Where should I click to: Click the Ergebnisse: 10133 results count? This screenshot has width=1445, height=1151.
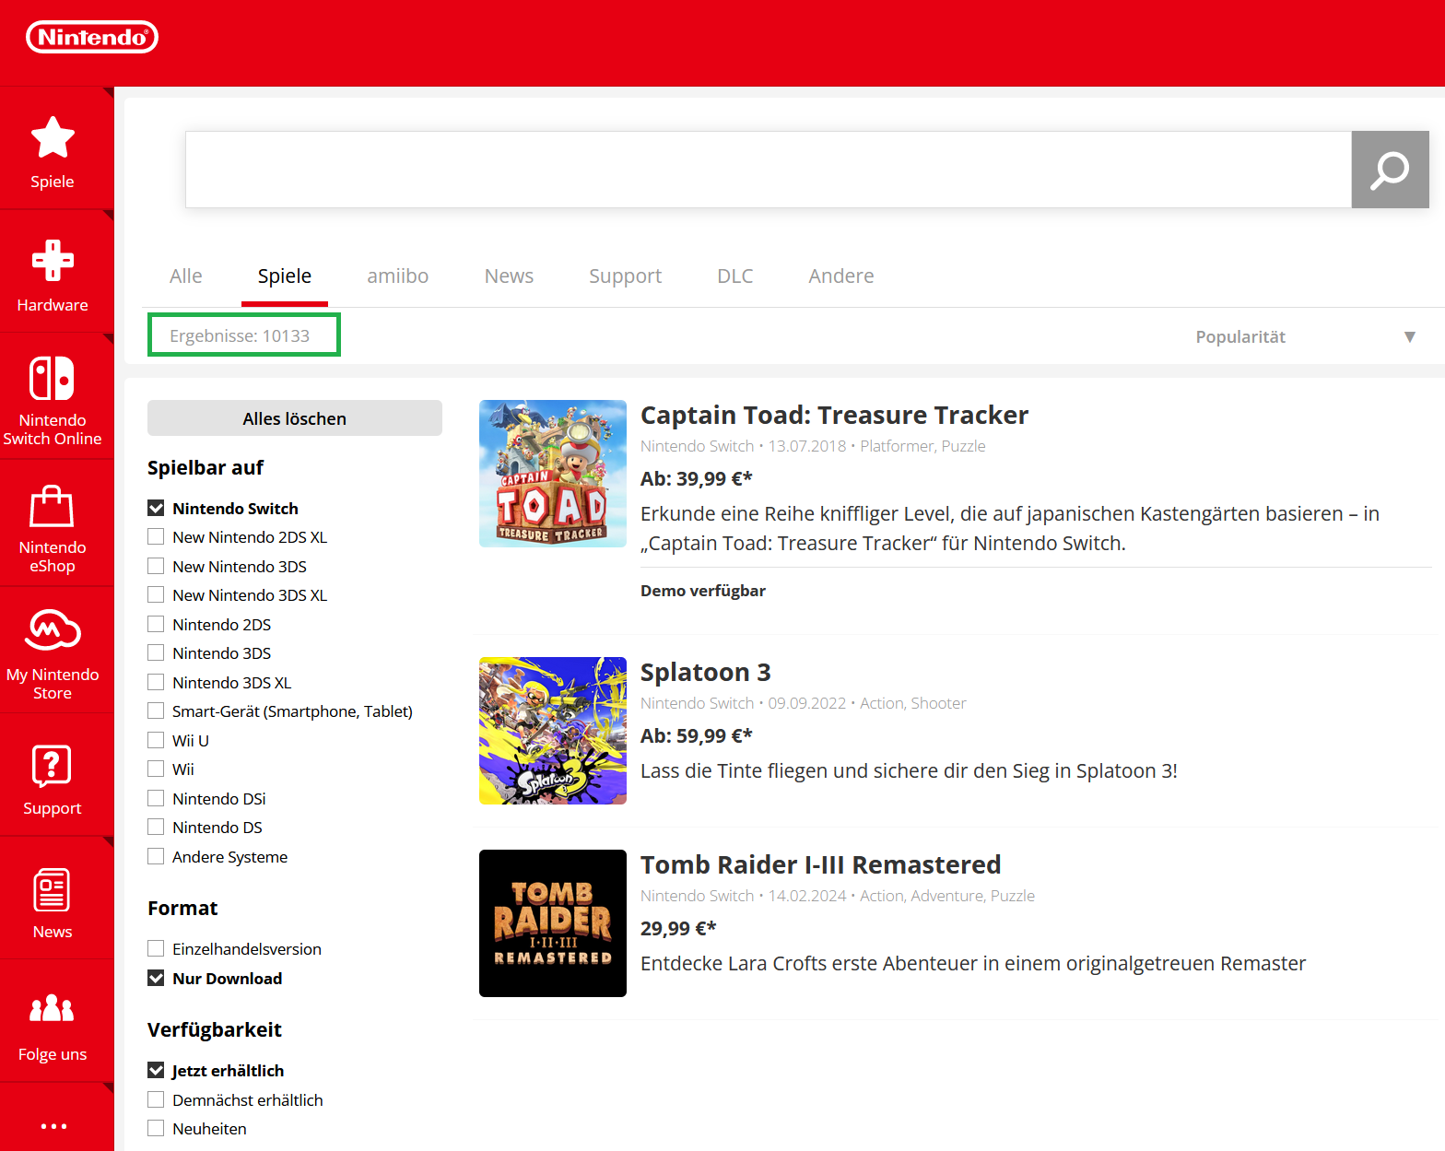(240, 335)
